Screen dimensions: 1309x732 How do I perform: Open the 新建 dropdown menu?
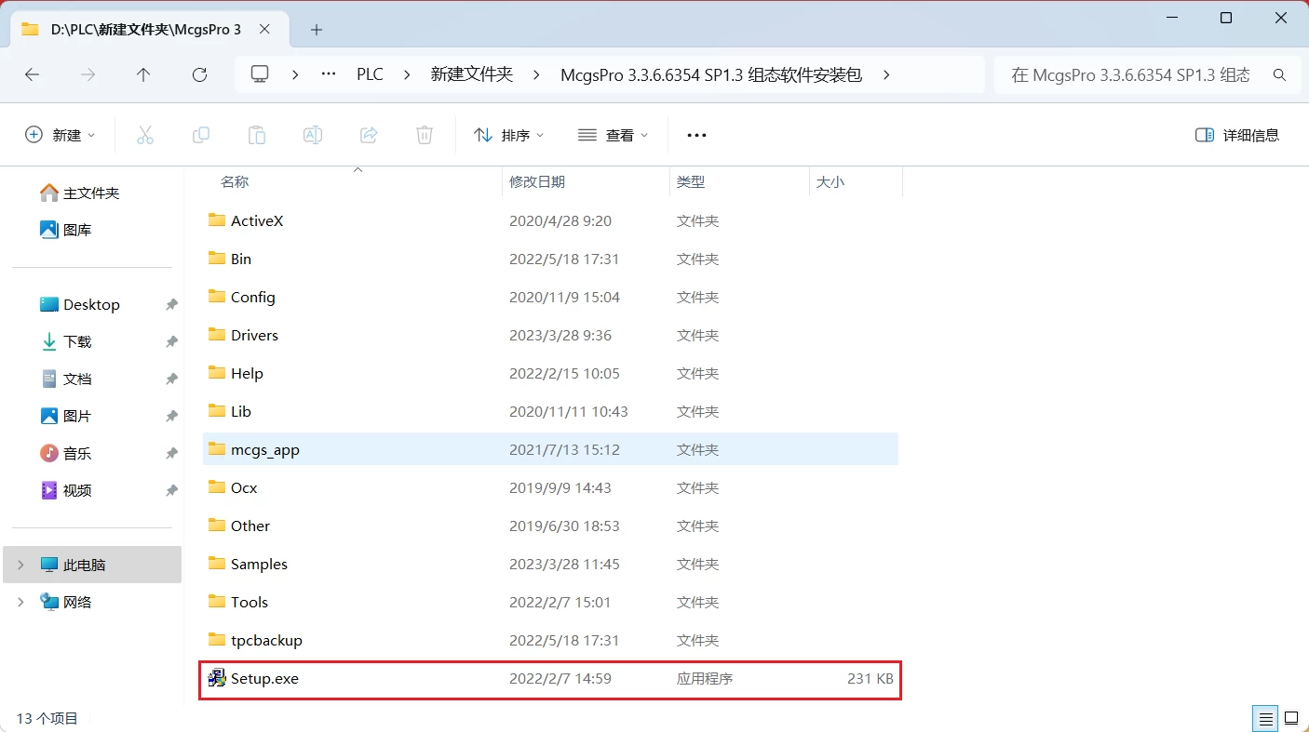[61, 135]
